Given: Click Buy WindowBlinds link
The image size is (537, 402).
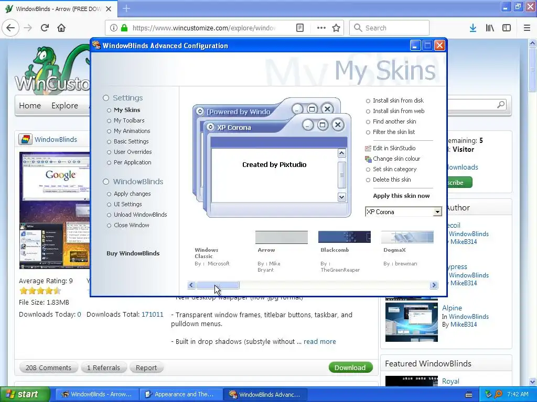Looking at the screenshot, I should tap(133, 253).
